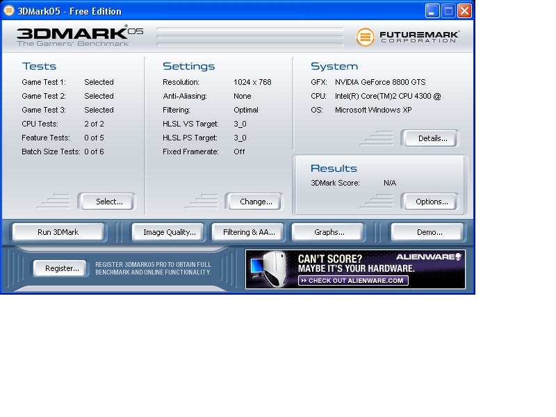
Task: Click the 3DMark05 title bar app icon
Action: coord(9,11)
